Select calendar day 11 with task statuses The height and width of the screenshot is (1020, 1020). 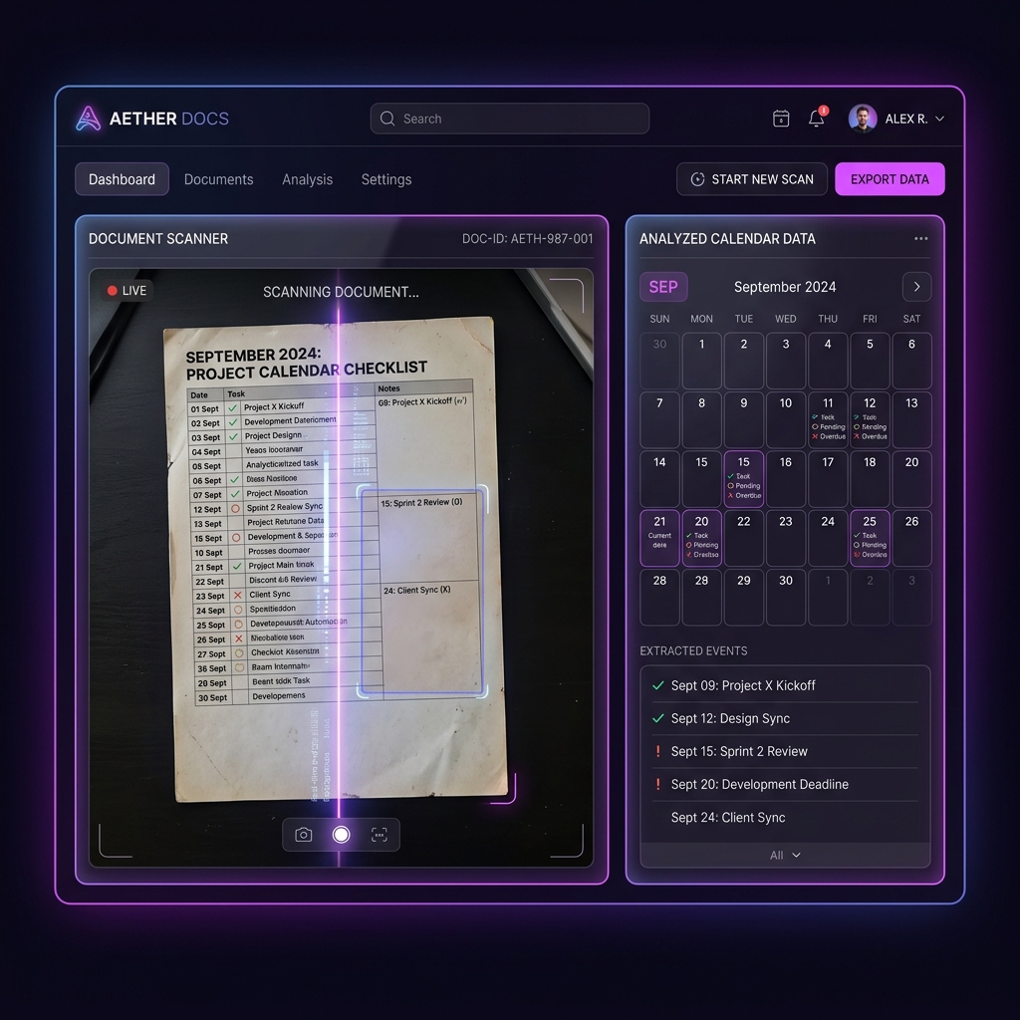828,419
